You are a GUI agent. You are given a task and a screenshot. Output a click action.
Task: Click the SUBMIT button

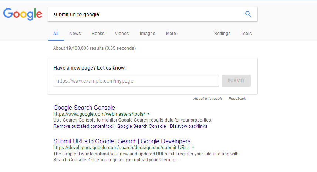coord(236,81)
